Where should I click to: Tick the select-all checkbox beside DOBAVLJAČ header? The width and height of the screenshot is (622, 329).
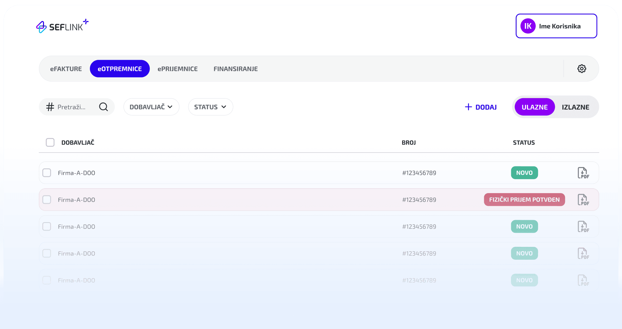(x=50, y=142)
